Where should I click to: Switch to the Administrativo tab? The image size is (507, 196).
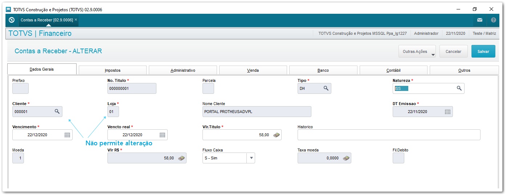[183, 70]
